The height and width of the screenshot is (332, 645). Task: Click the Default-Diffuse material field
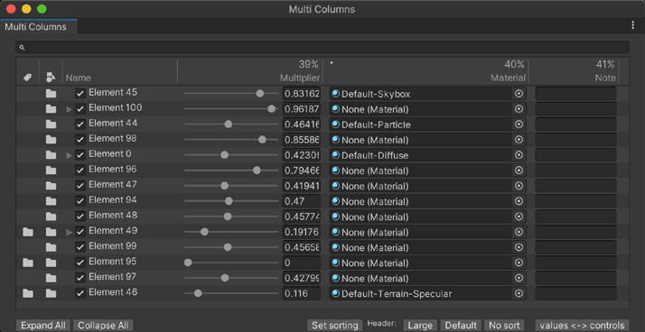(x=427, y=155)
